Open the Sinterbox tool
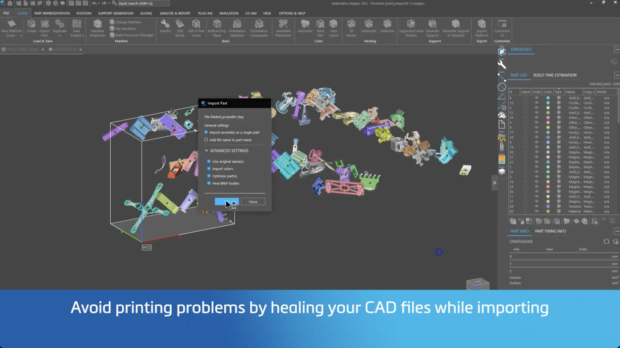Image resolution: width=620 pixels, height=348 pixels. coord(387,26)
